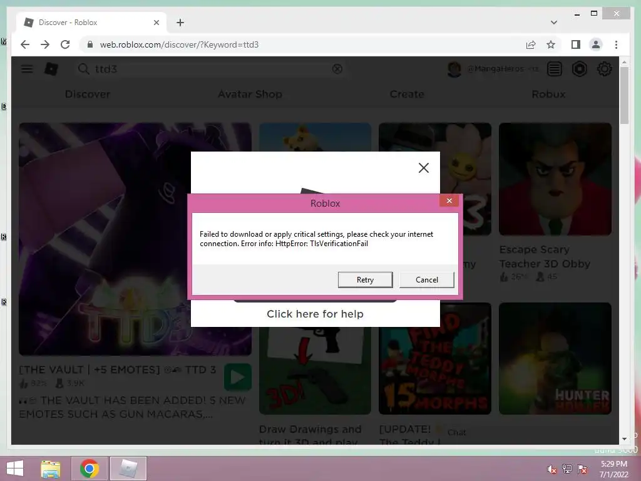Viewport: 641px width, 481px height.
Task: Expand Chrome tab search chevron
Action: pyautogui.click(x=553, y=23)
